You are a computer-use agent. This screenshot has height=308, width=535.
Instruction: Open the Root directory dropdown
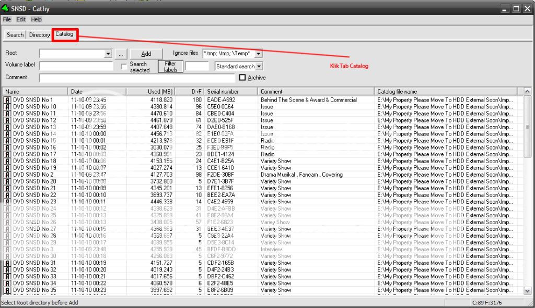[x=108, y=54]
